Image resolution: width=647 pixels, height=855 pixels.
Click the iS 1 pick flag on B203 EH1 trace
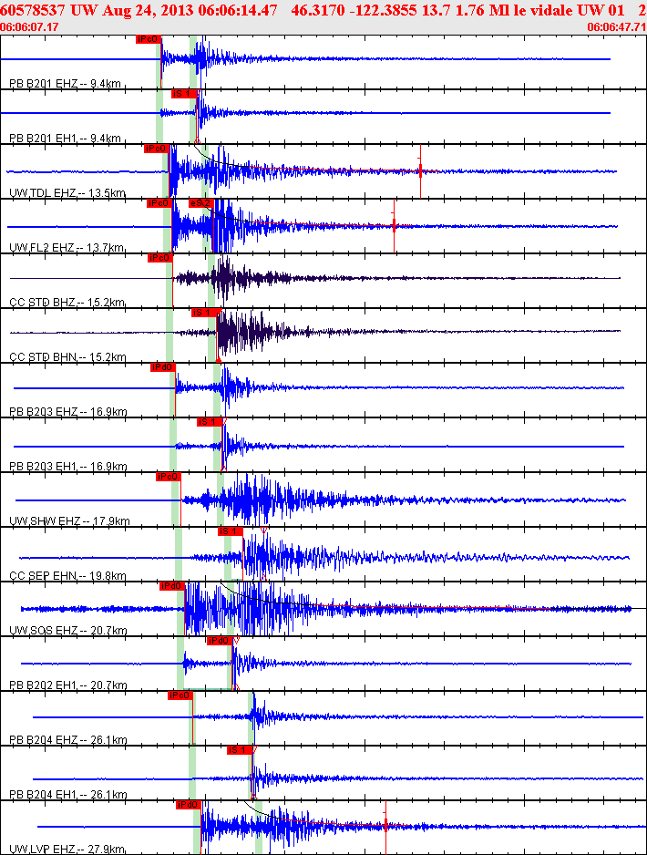point(210,422)
